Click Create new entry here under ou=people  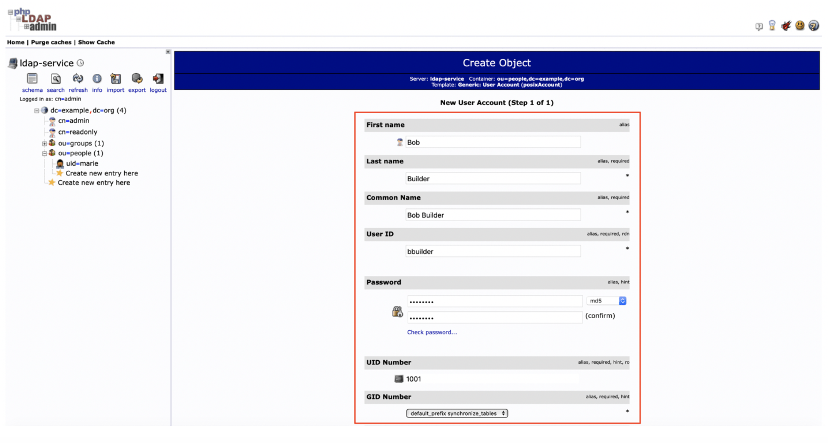click(101, 173)
